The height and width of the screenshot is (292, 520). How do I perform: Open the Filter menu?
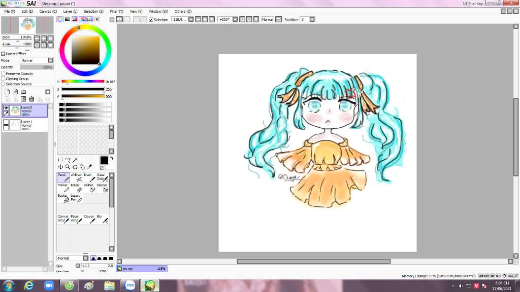pyautogui.click(x=116, y=11)
